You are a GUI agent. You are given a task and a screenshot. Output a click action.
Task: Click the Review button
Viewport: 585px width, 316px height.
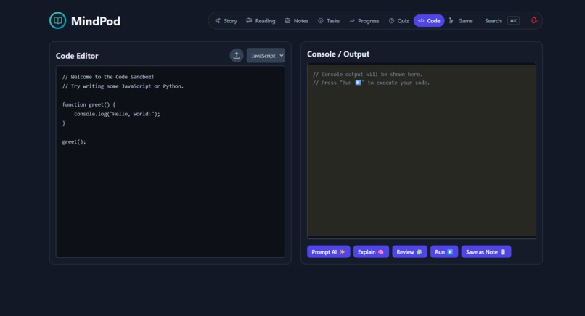(409, 252)
